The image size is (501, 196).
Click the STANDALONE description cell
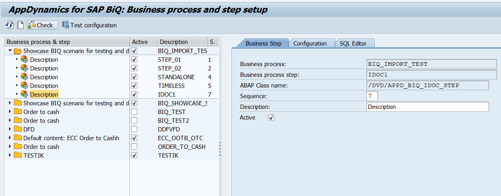click(x=176, y=77)
